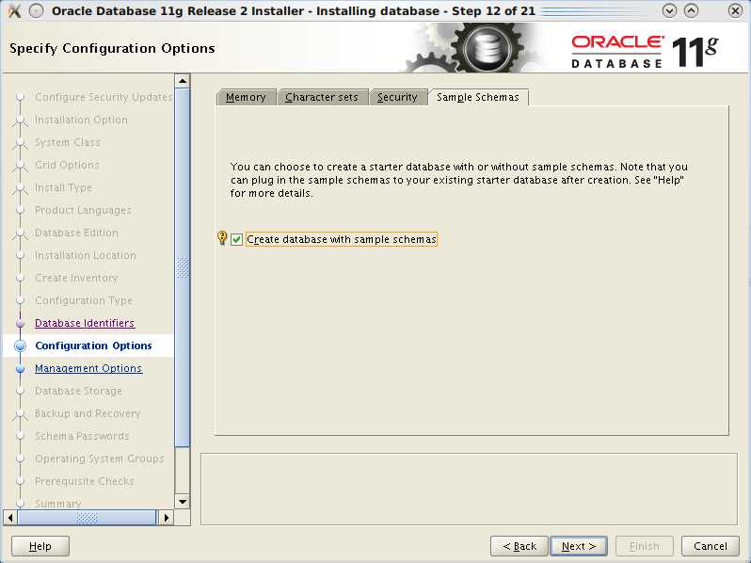The image size is (751, 563).
Task: Click the X window menu icon in title bar
Action: click(14, 11)
